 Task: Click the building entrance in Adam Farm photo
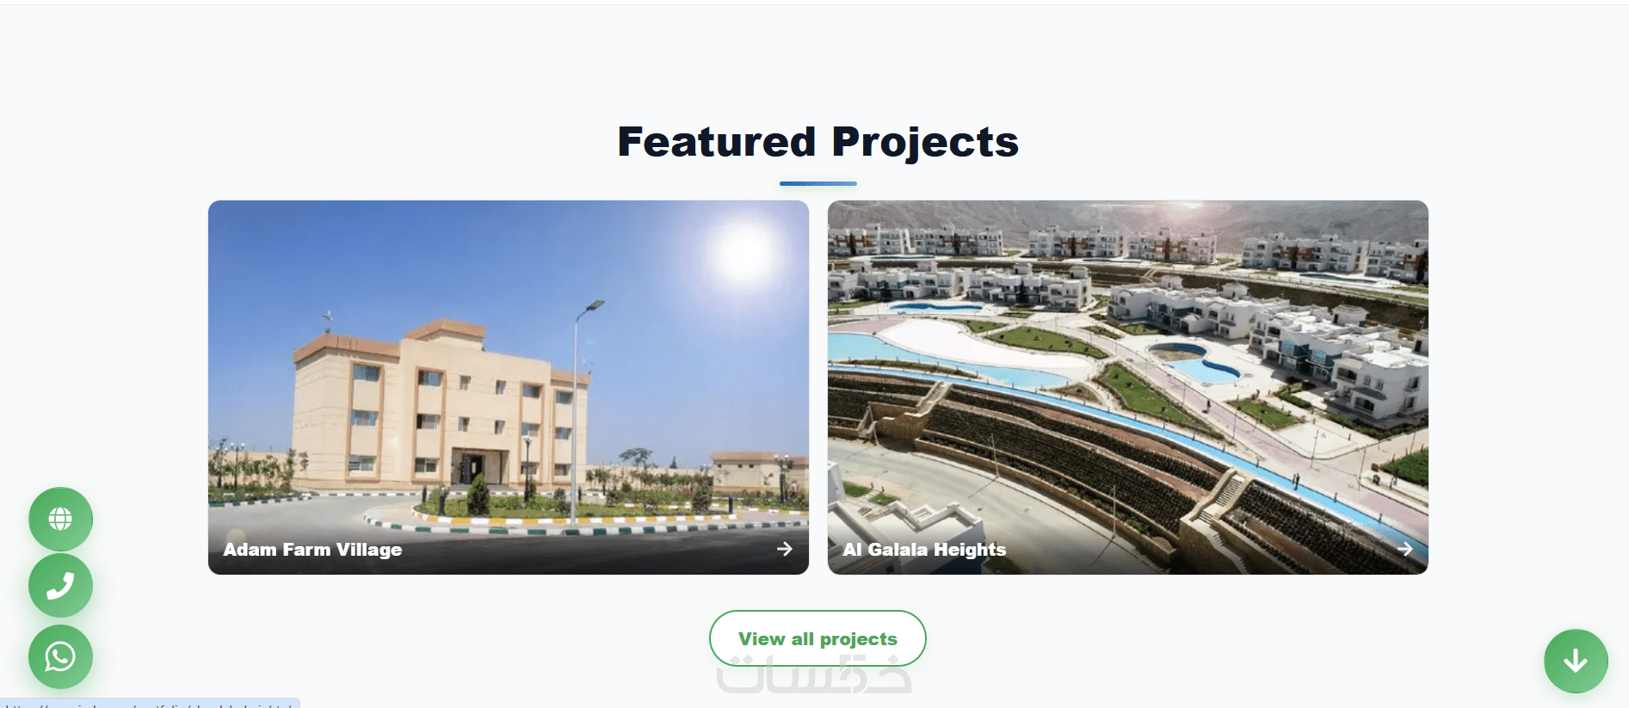coord(470,467)
